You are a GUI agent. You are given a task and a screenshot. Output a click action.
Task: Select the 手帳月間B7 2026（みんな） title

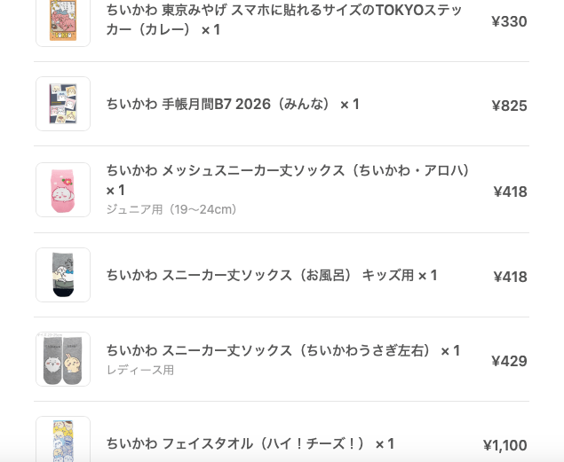[x=233, y=105]
